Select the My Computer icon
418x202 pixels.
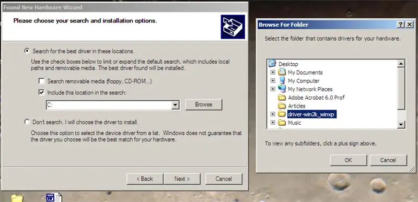282,80
